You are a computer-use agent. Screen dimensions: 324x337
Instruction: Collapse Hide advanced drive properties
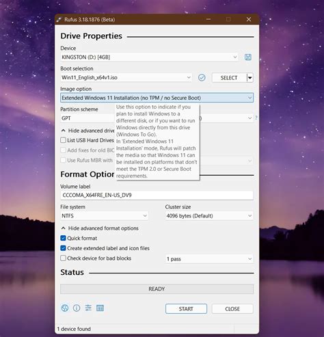point(87,131)
